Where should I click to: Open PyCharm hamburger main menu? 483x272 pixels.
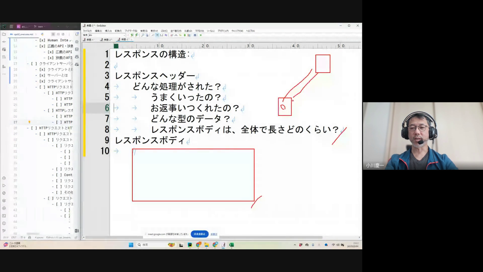(x=11, y=26)
